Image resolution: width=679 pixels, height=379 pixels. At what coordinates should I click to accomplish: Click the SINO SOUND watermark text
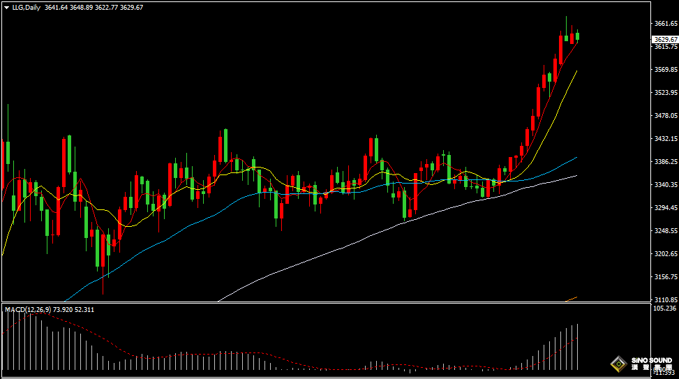coord(651,360)
